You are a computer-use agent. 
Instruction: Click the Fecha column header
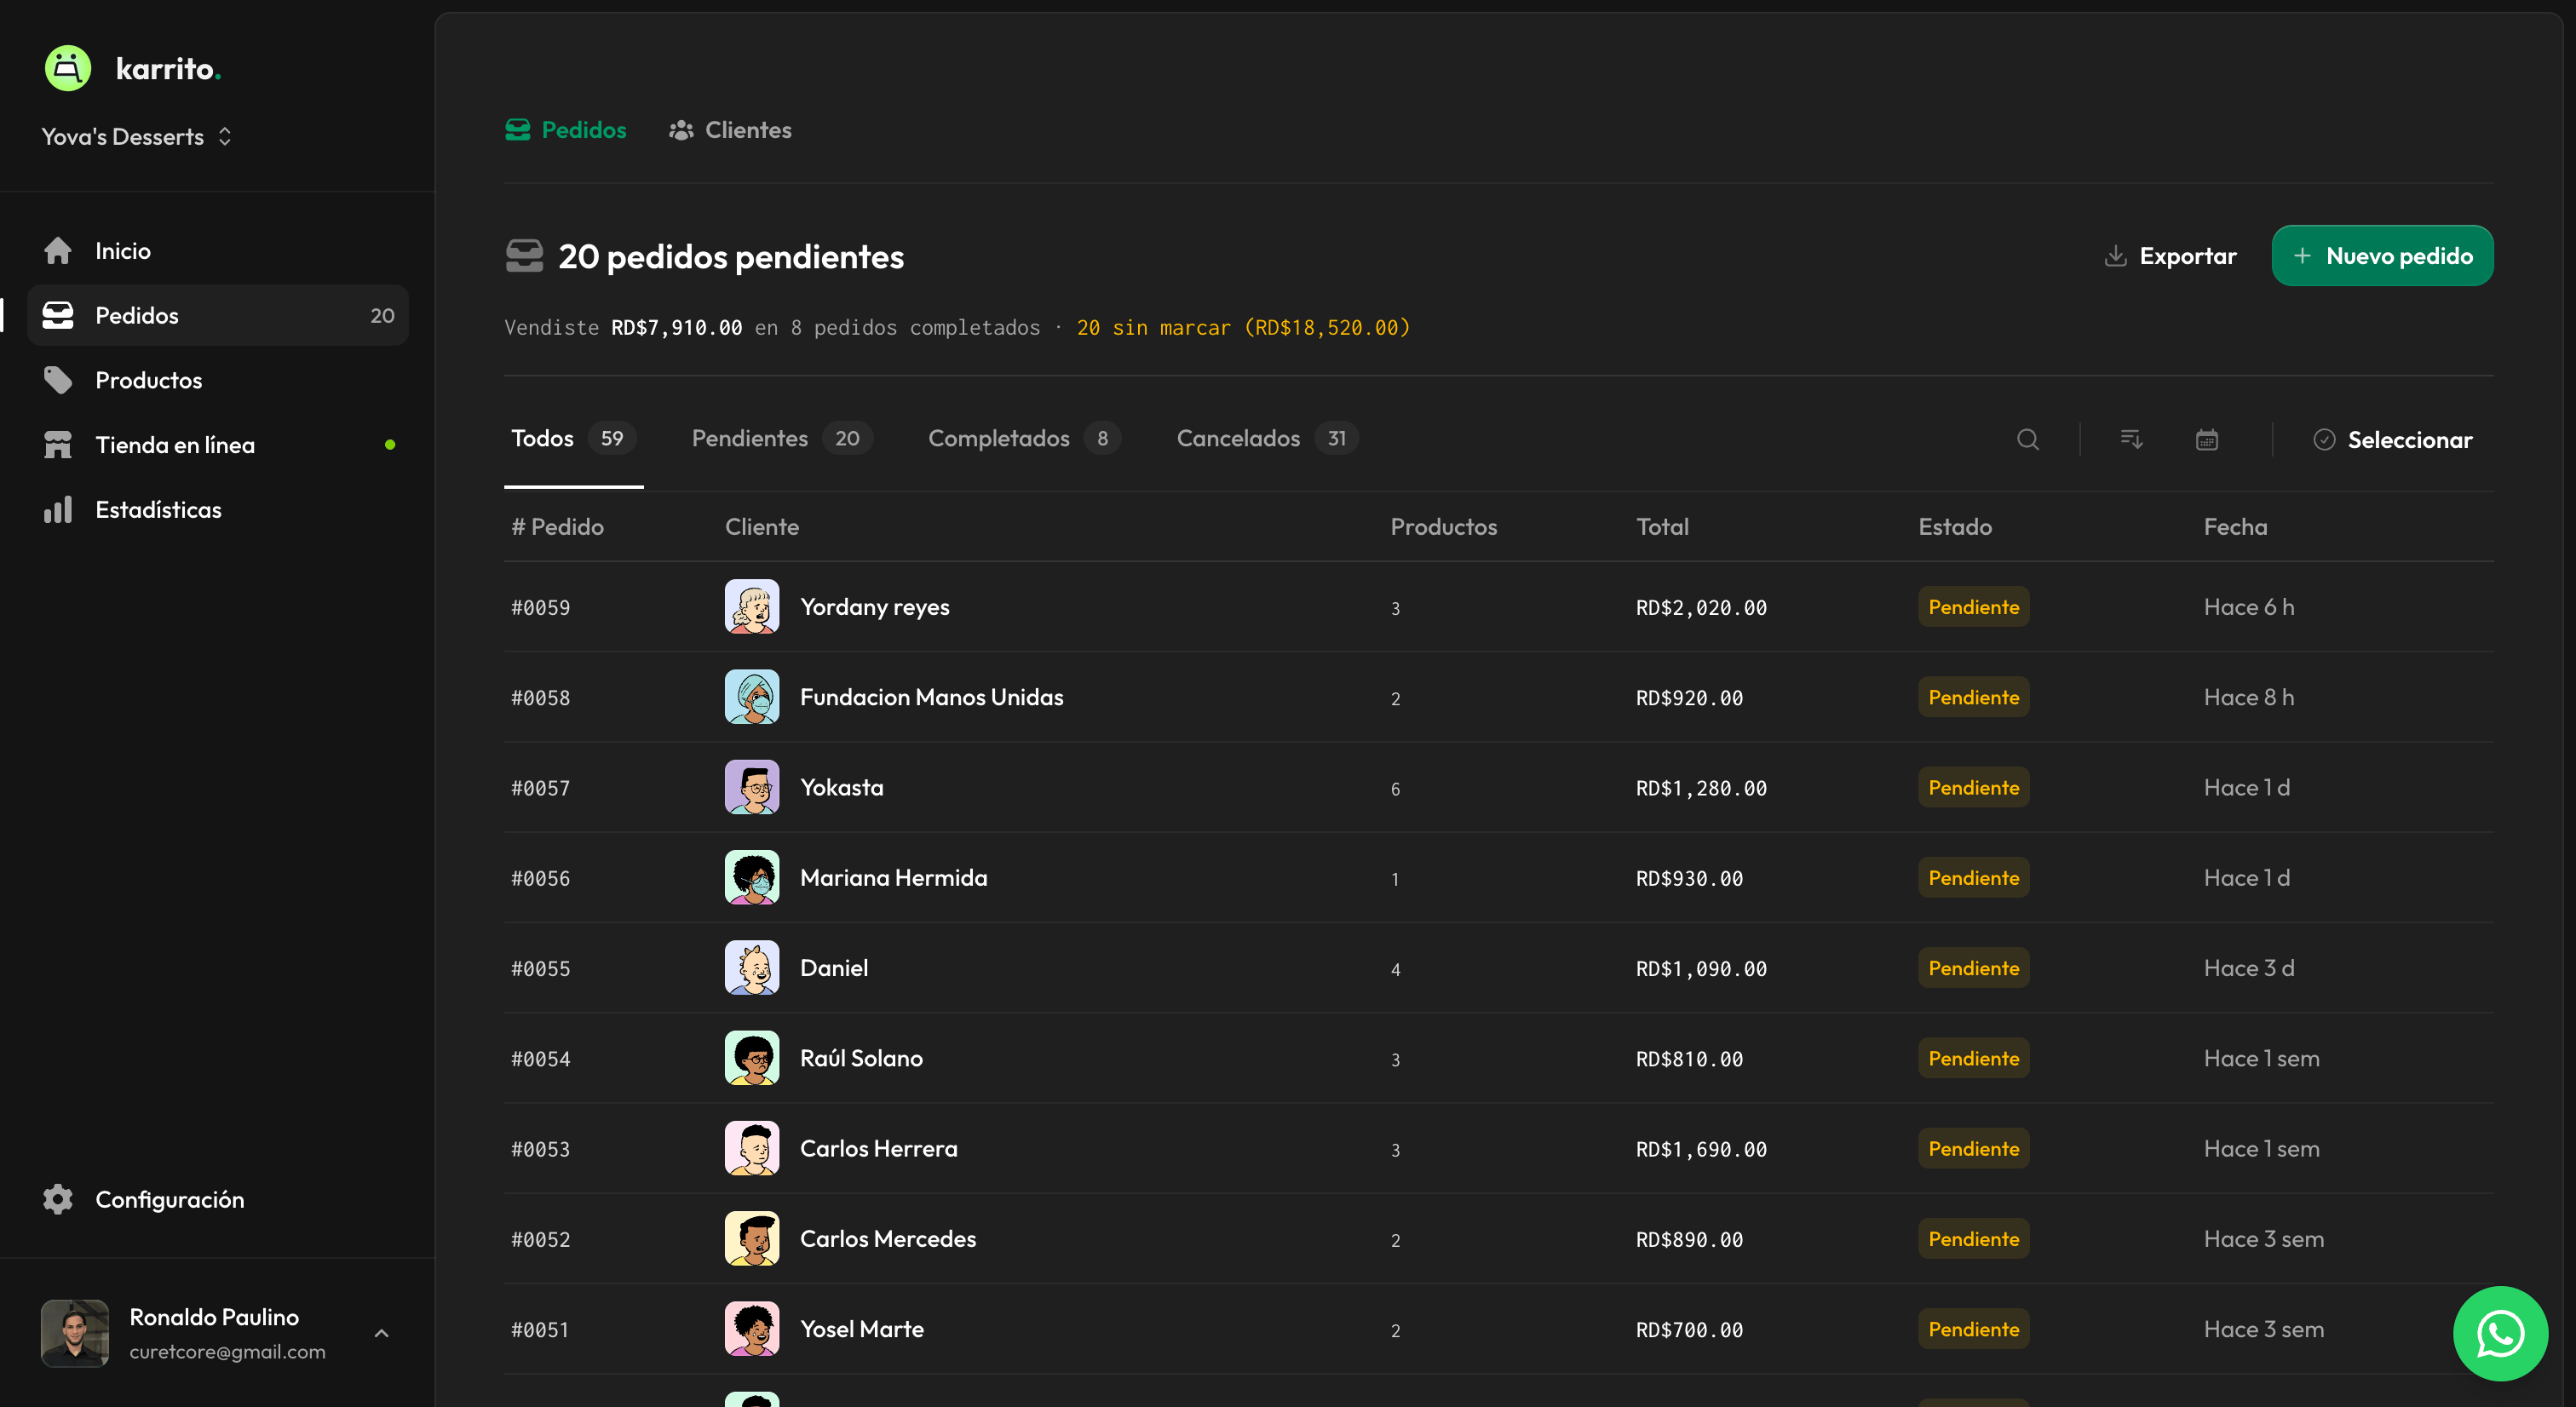[2235, 527]
